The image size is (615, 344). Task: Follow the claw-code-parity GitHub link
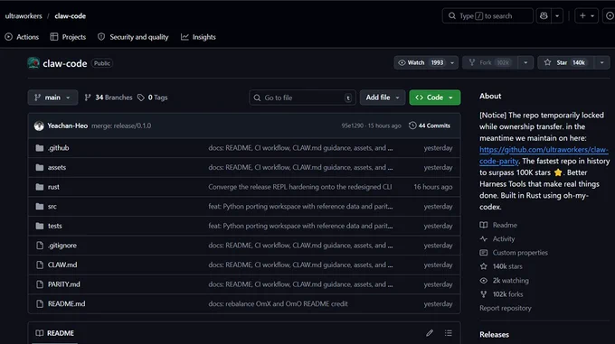click(544, 155)
